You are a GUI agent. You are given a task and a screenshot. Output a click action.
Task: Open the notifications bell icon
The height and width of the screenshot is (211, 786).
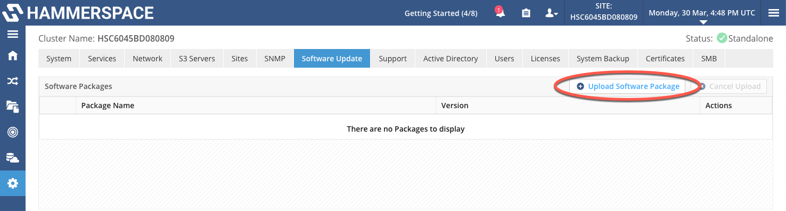[500, 13]
